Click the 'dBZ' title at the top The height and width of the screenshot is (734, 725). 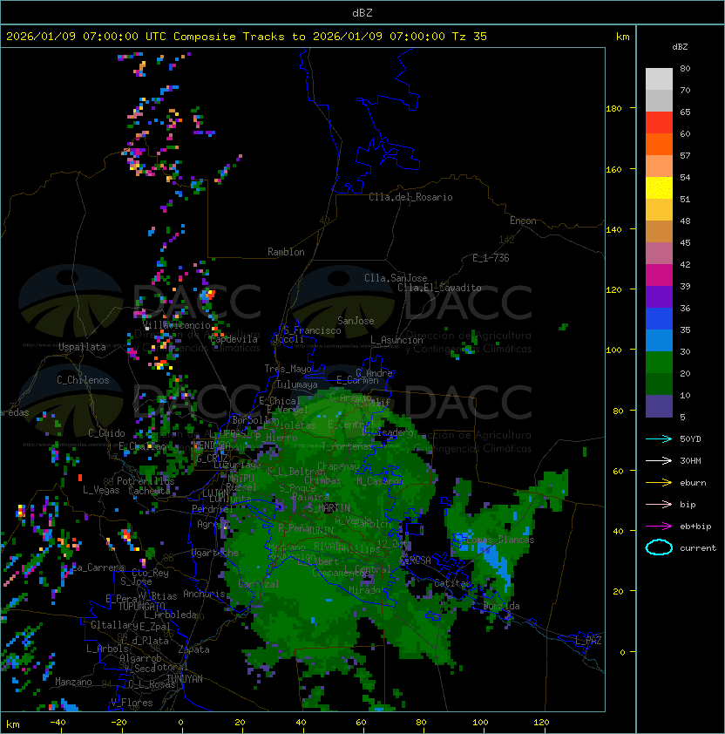(x=362, y=13)
